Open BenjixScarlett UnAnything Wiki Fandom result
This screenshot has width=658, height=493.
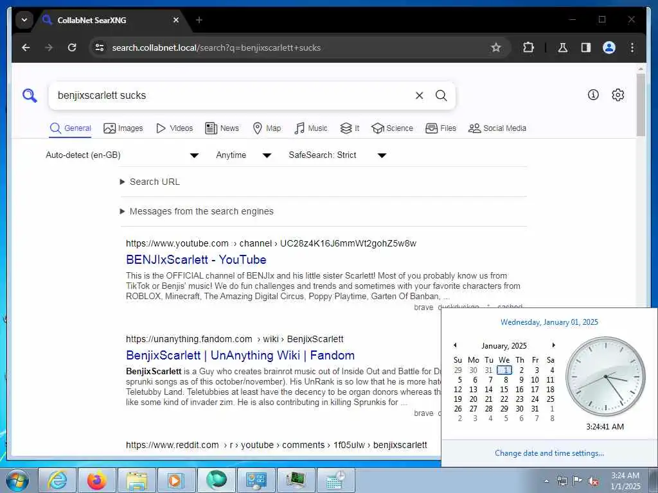click(240, 355)
